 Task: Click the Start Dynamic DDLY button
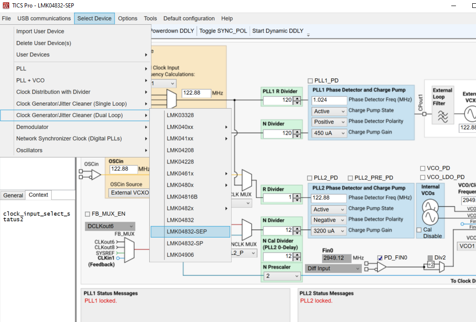(277, 31)
